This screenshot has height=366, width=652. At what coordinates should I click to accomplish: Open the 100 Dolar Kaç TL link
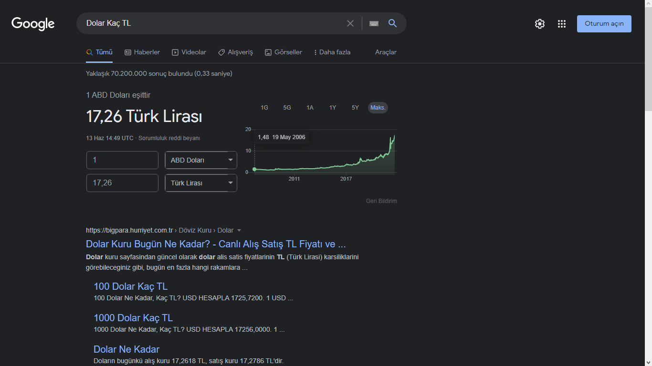131,286
